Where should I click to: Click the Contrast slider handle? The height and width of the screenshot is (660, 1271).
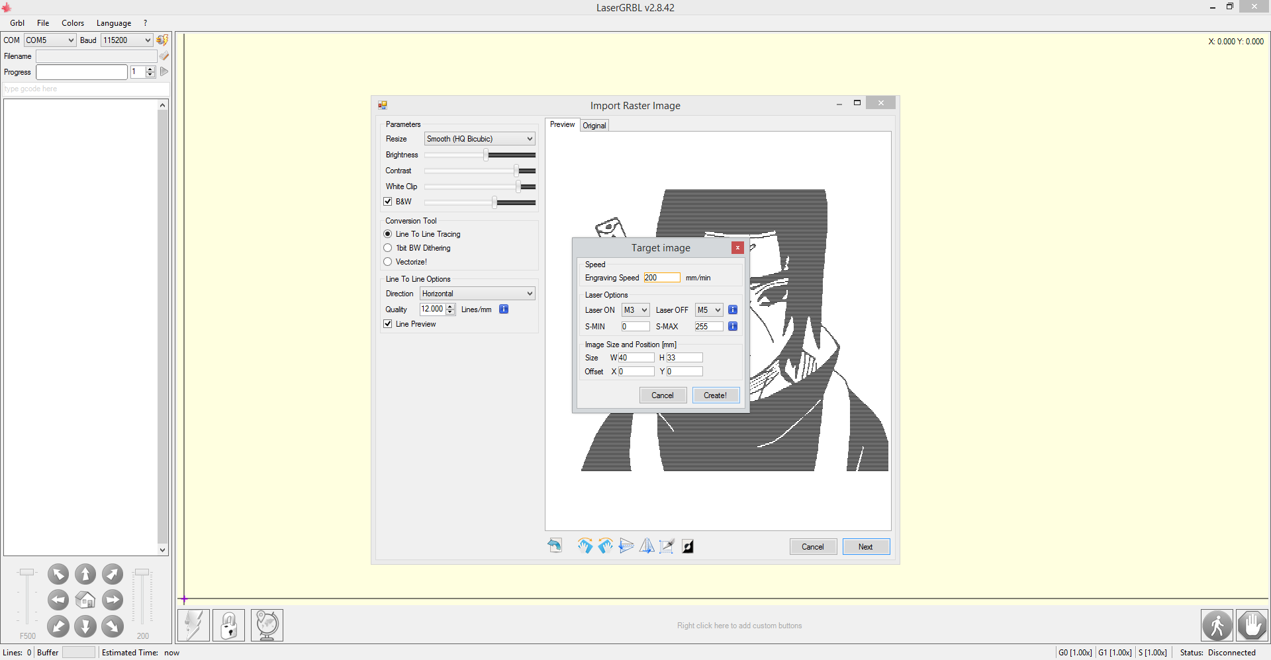516,171
